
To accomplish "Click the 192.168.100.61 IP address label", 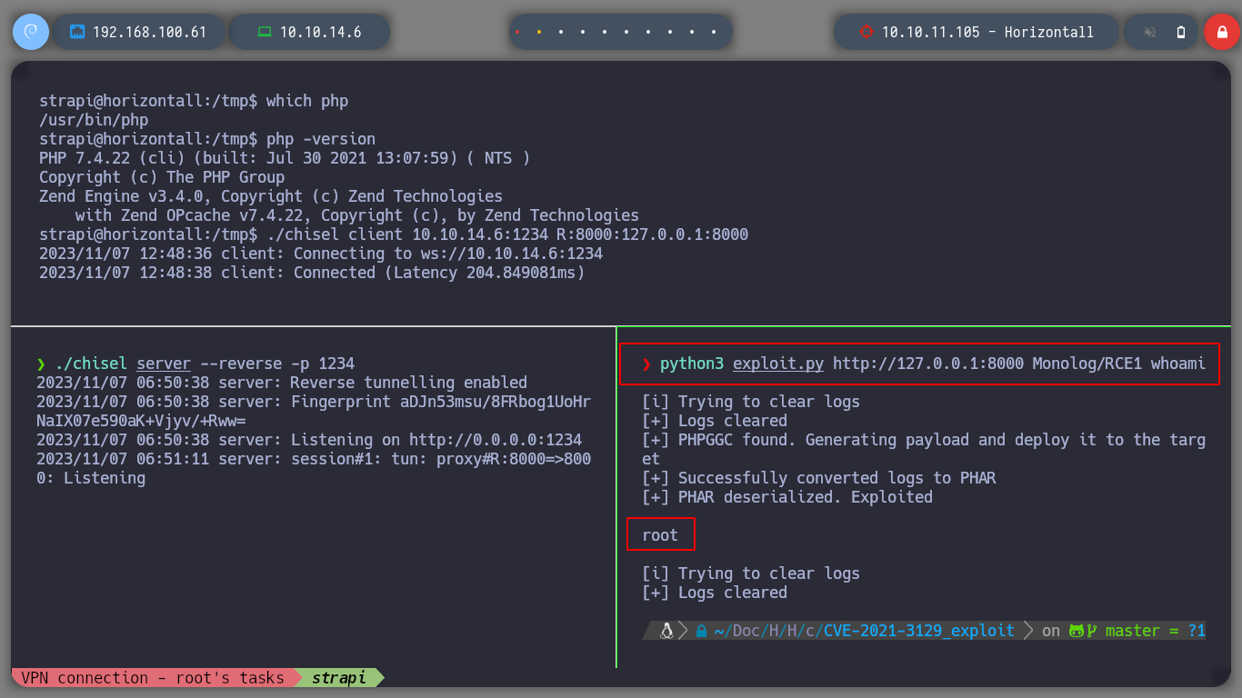I will [149, 32].
